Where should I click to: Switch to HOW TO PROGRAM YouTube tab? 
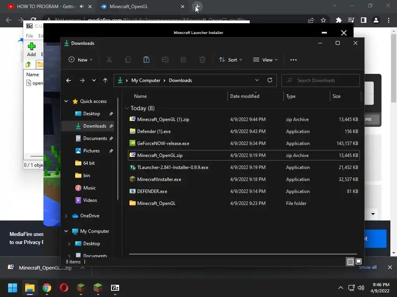click(46, 7)
